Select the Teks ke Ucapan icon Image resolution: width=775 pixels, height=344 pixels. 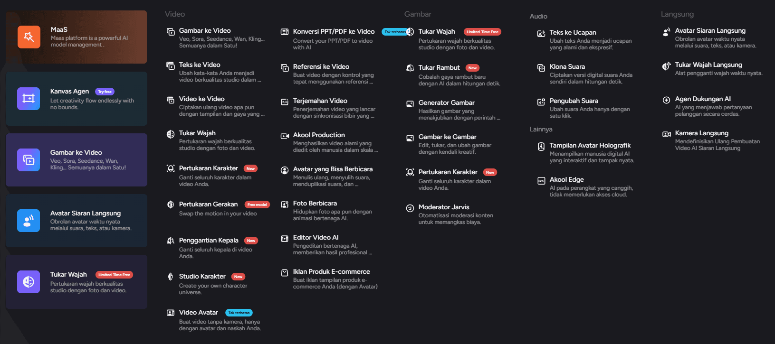(541, 33)
